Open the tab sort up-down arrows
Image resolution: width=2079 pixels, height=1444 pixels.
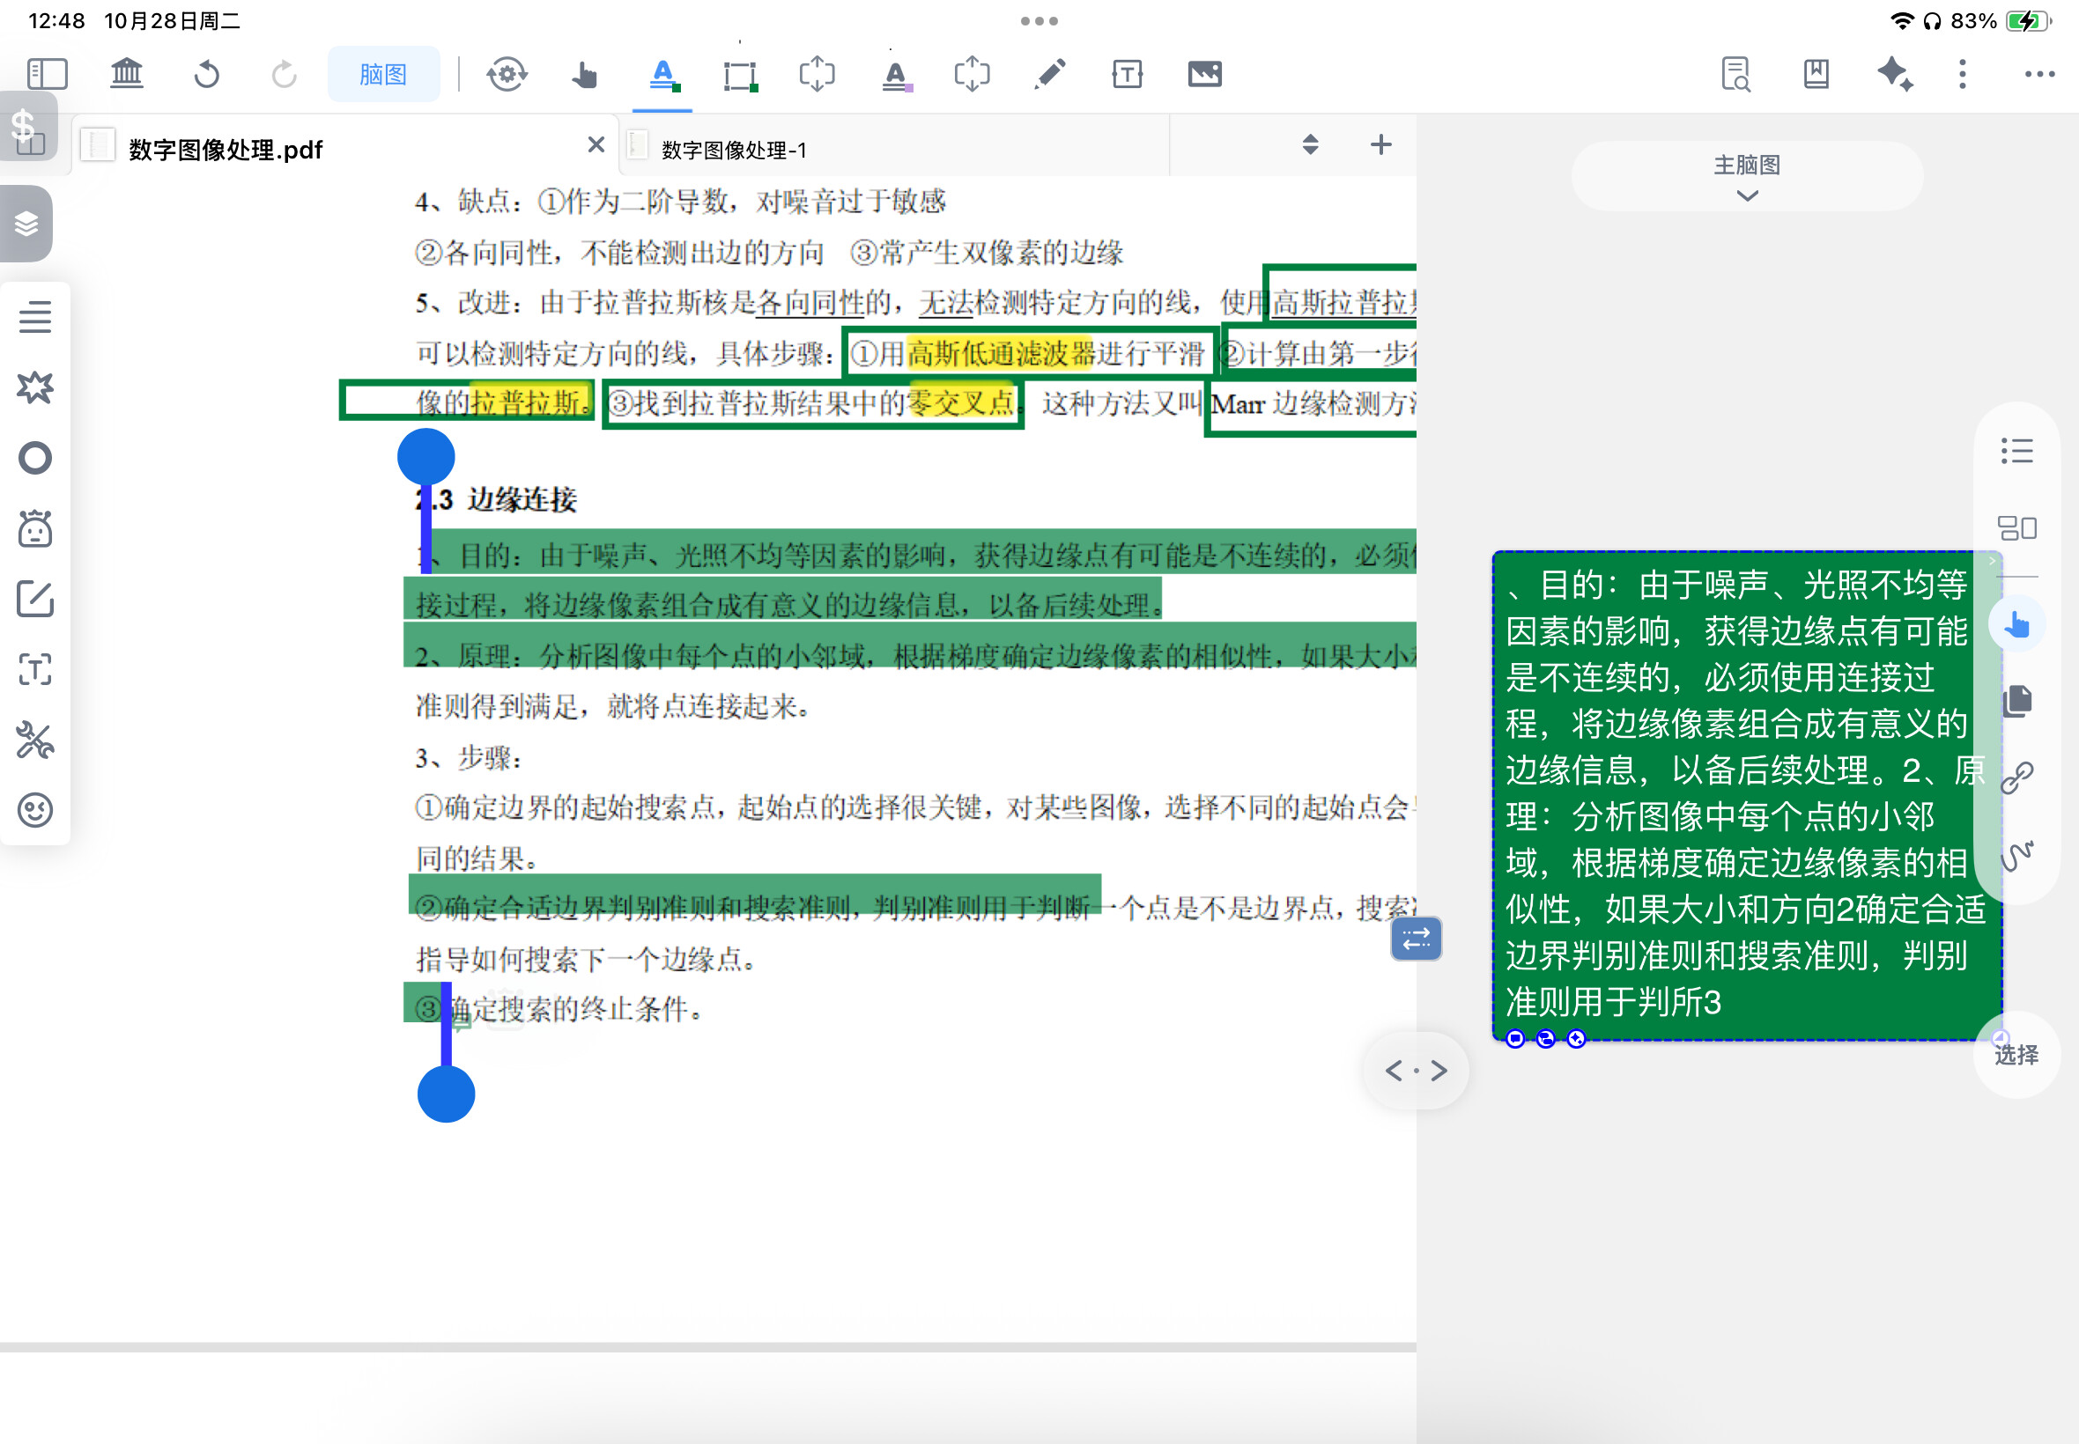1310,144
